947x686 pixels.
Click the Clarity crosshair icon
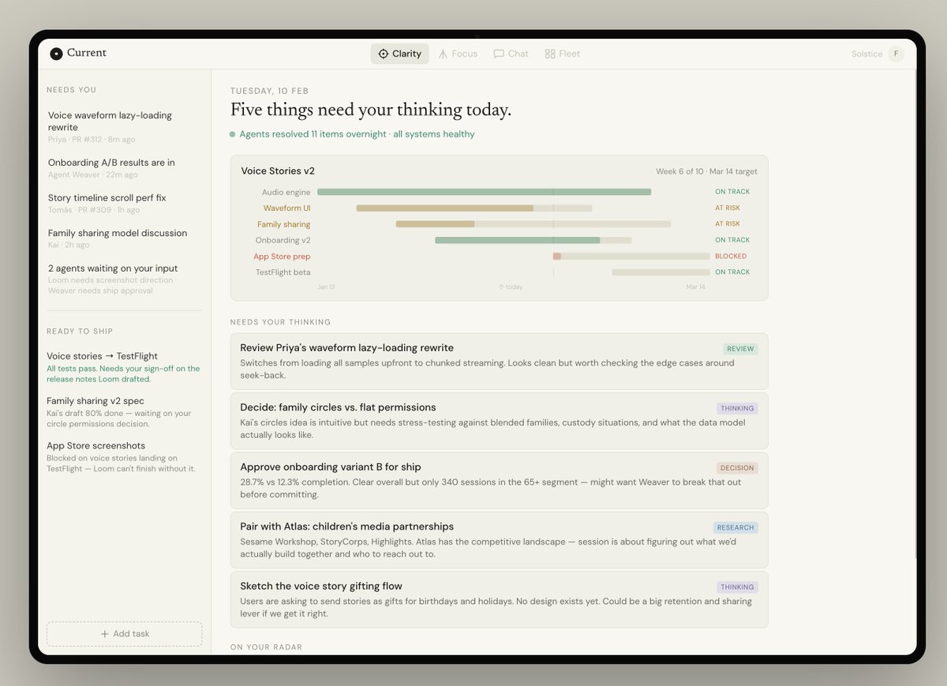pyautogui.click(x=383, y=54)
